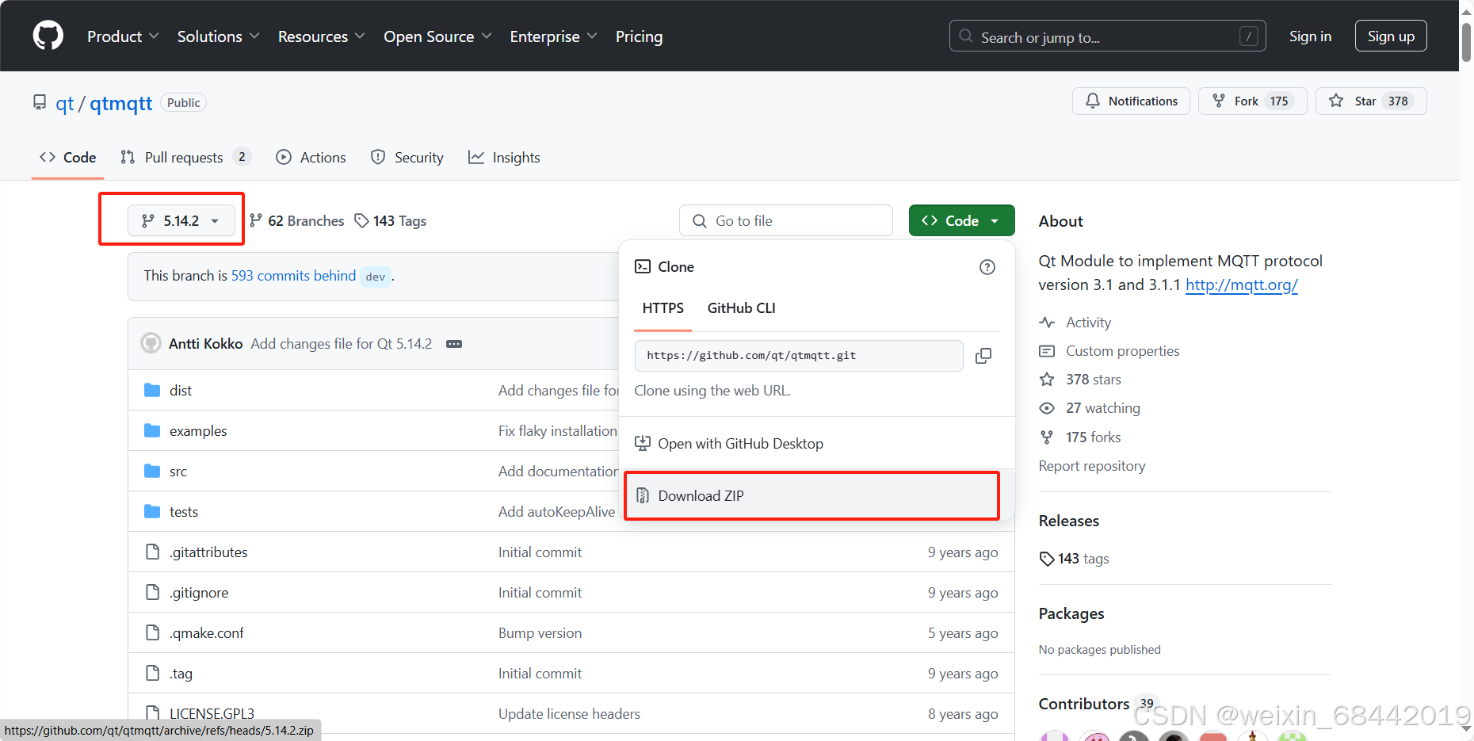
Task: Toggle the green Code dropdown button
Action: (961, 220)
